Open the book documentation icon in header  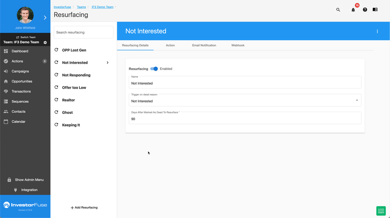click(375, 10)
